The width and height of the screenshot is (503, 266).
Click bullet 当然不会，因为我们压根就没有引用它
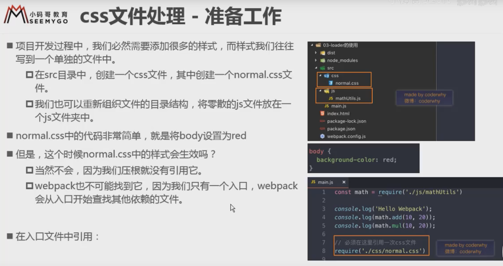point(119,170)
